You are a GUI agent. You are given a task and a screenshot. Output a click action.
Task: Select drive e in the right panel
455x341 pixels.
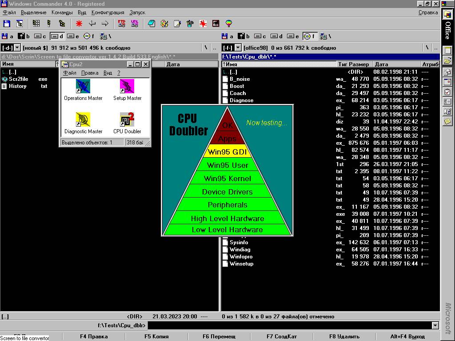tap(292, 36)
